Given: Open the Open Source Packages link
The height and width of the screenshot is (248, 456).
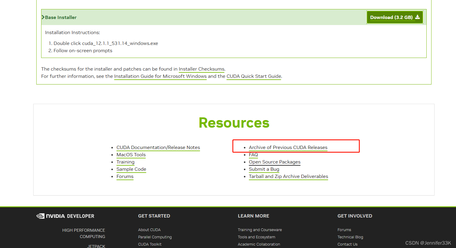Looking at the screenshot, I should tap(275, 162).
